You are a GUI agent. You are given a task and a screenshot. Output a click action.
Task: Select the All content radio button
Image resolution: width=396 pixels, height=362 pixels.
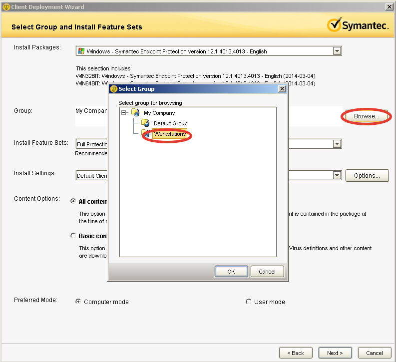coord(73,201)
